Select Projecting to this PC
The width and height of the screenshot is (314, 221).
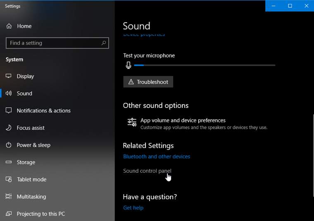[40, 214]
